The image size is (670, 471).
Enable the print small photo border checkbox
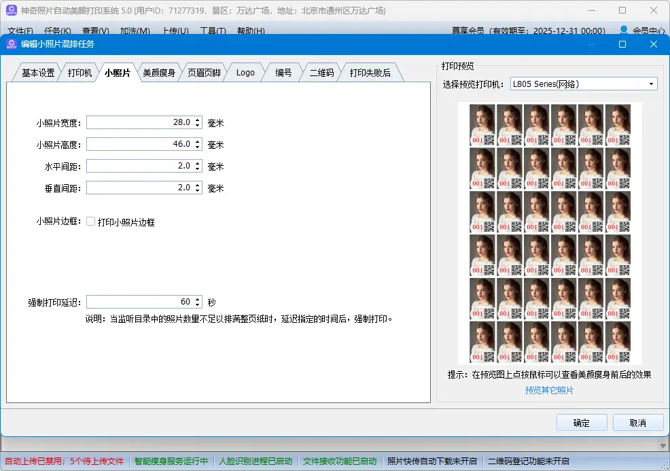[x=91, y=222]
